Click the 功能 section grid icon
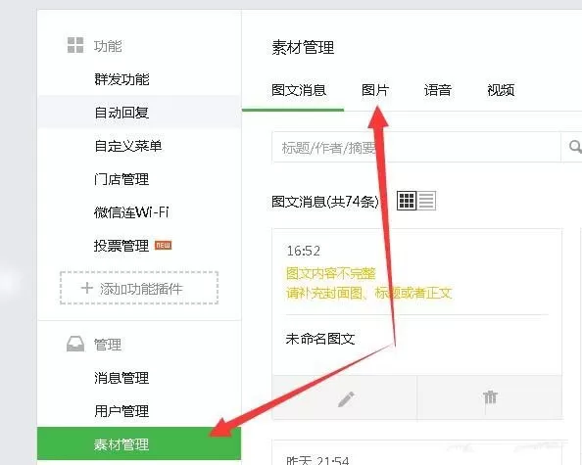582x465 pixels. (x=75, y=45)
